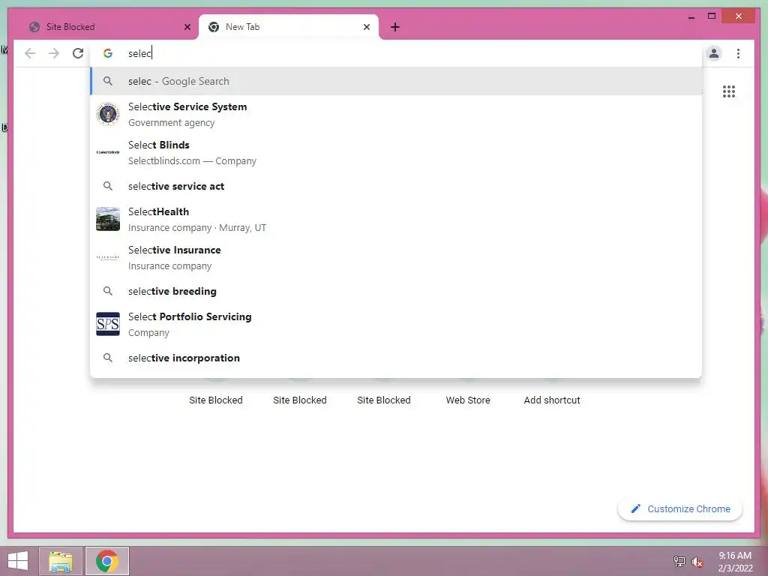This screenshot has width=768, height=576.
Task: Choose the Selective Service System suggestion
Action: (x=396, y=114)
